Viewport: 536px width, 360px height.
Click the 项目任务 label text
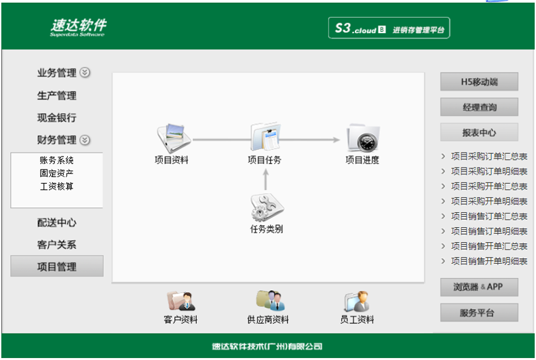(x=265, y=160)
